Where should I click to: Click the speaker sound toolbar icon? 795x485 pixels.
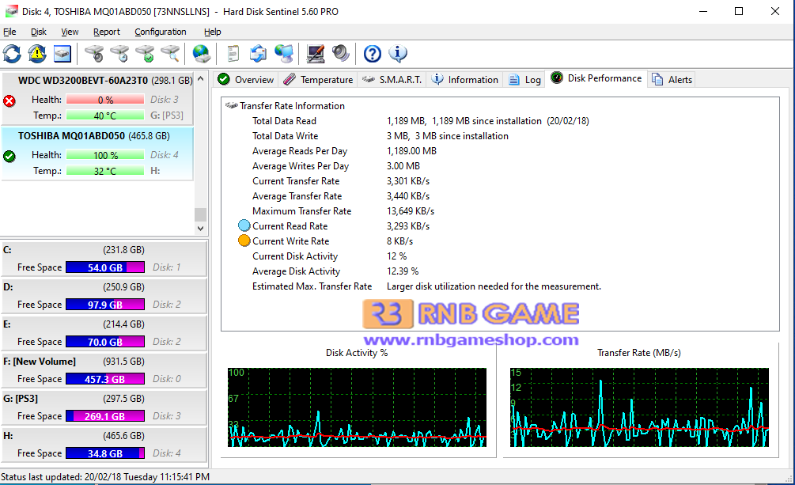(x=341, y=53)
